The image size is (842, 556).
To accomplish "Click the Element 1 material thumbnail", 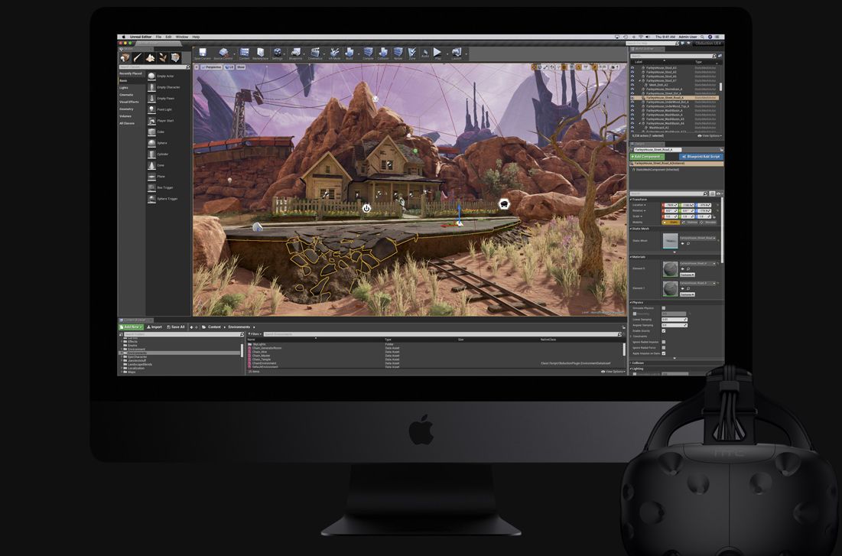I will 670,289.
